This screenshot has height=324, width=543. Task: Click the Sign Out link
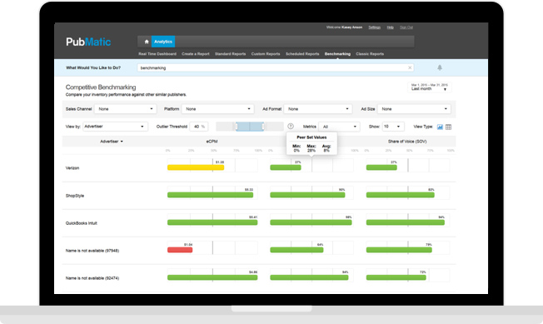click(x=406, y=27)
